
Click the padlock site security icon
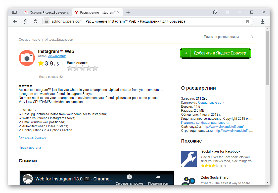coord(47,21)
